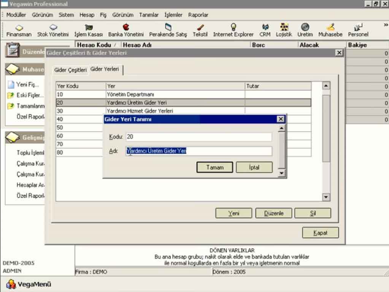Click the icon next to Eski Fişler

(x=11, y=95)
